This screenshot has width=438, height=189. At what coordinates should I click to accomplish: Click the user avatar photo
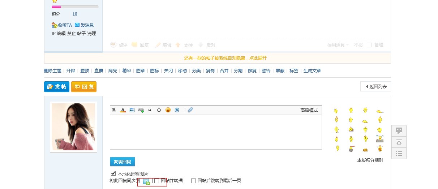pos(73,127)
